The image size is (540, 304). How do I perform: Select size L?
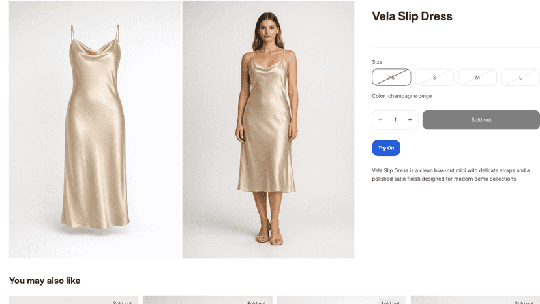520,78
